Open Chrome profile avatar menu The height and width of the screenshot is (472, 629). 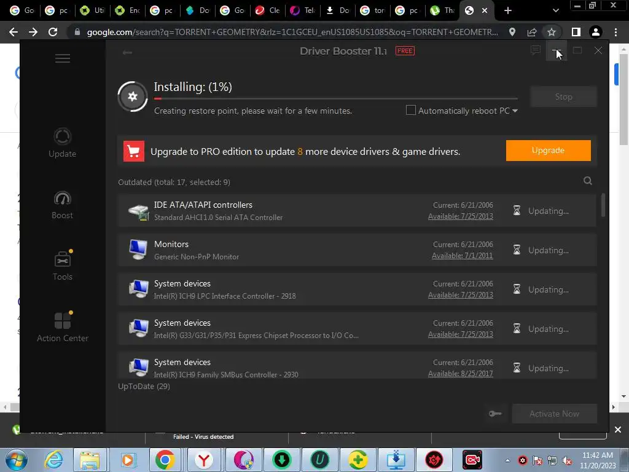point(596,32)
